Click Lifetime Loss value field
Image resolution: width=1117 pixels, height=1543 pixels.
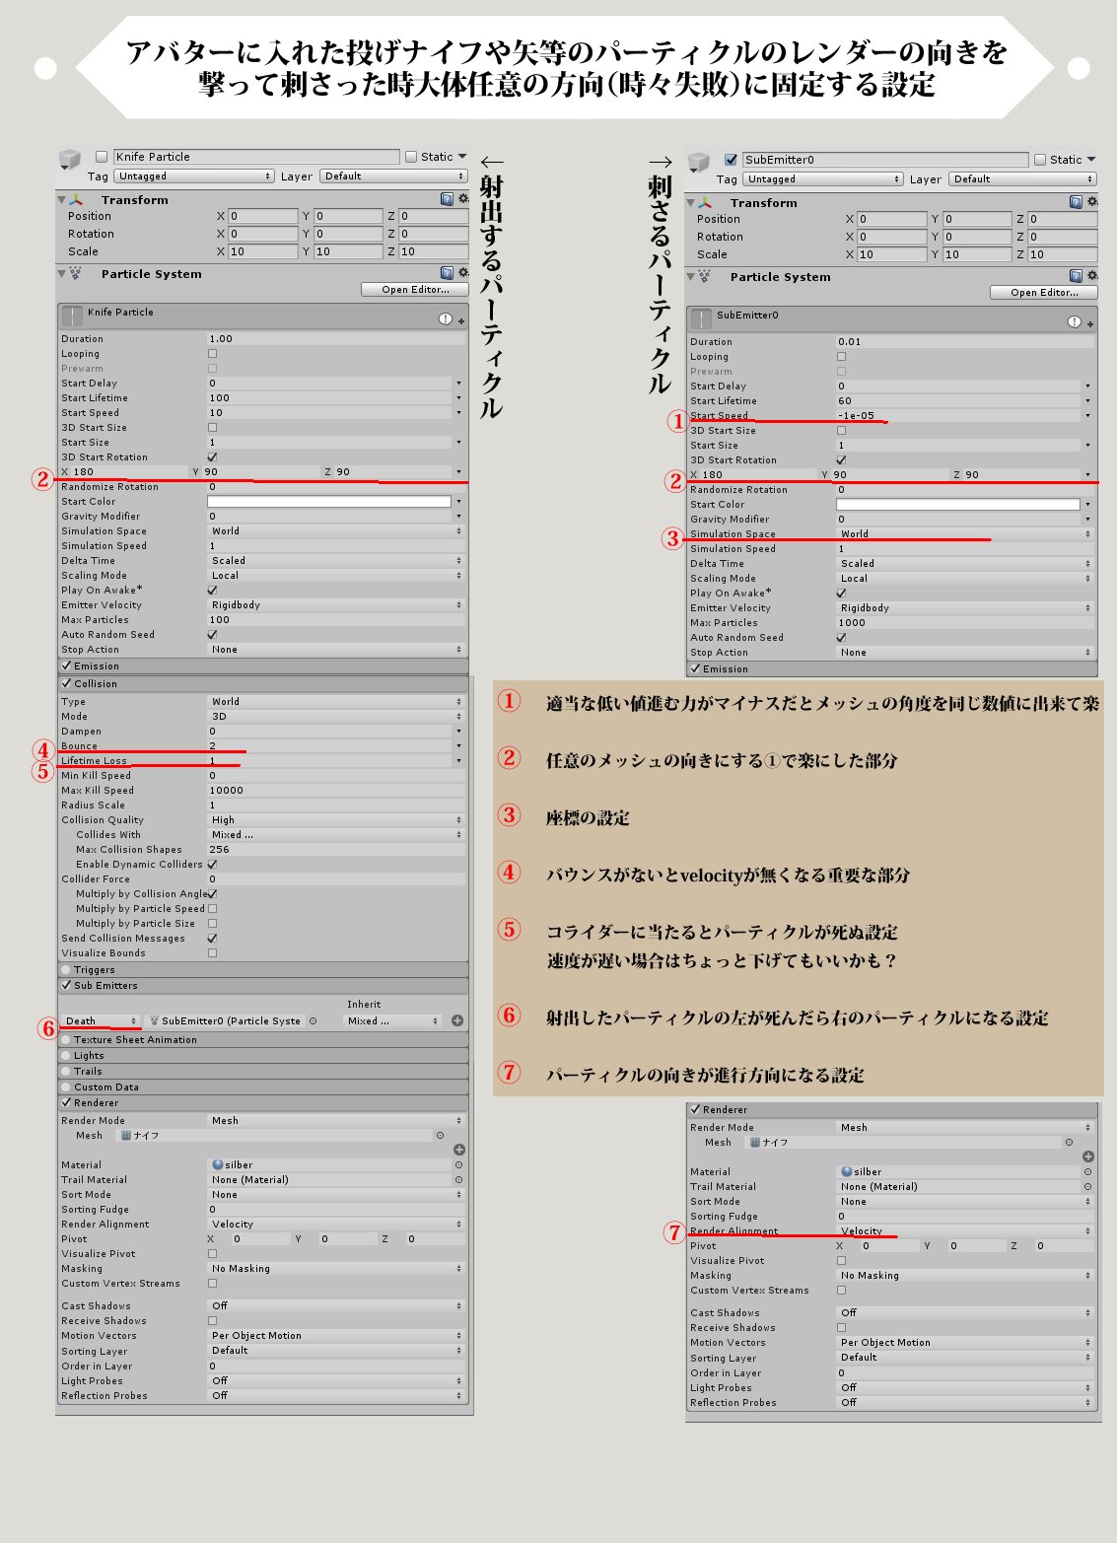(x=329, y=760)
